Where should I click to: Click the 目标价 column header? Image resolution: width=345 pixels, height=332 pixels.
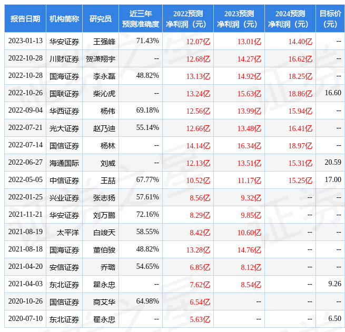330,18
